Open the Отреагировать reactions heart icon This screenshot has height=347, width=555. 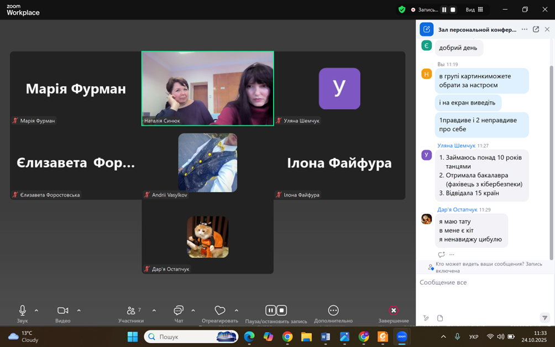click(220, 311)
